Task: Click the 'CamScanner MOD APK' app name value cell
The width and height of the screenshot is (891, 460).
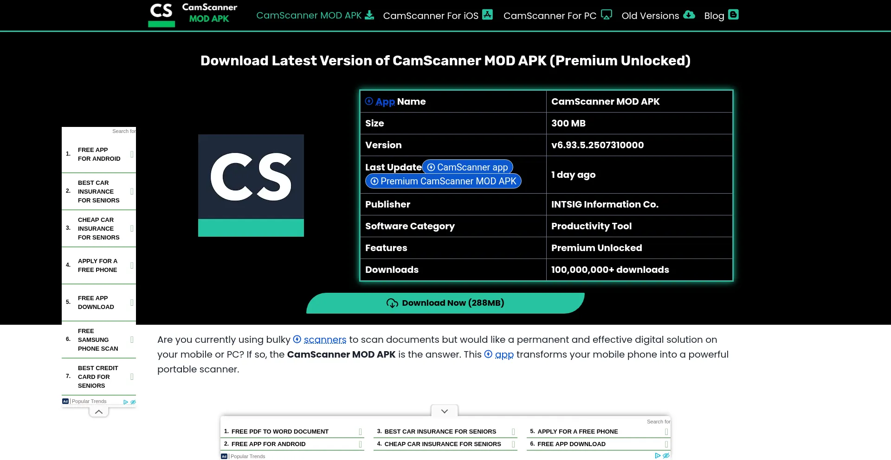Action: click(x=639, y=101)
